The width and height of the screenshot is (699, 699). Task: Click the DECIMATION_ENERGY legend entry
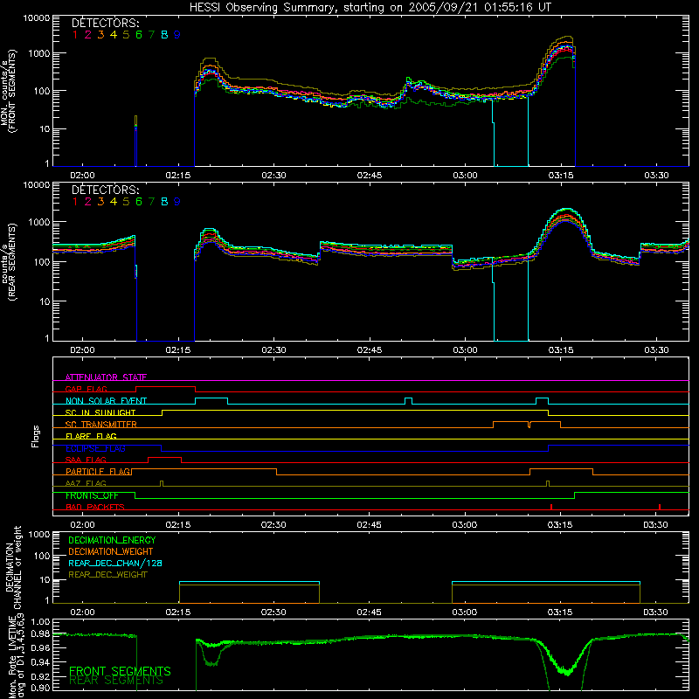coord(112,540)
